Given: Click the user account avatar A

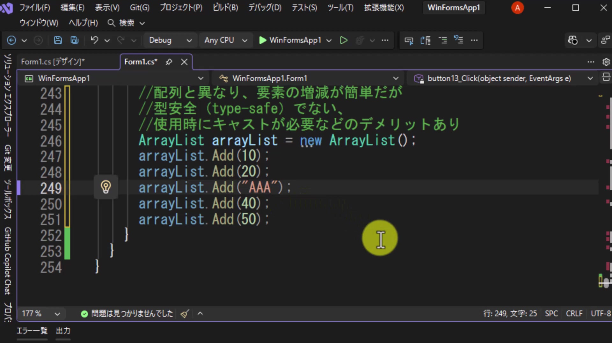Looking at the screenshot, I should [x=517, y=8].
